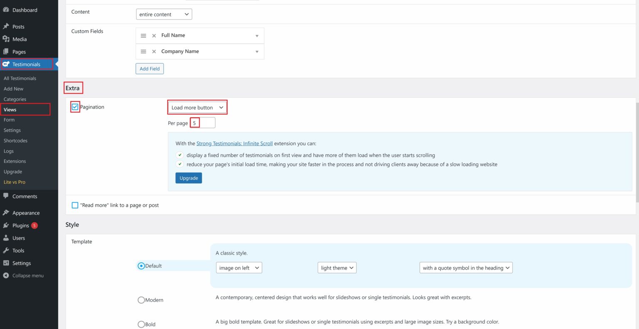Click the Dashboard icon in the sidebar
Viewport: 639px width, 329px height.
7,10
